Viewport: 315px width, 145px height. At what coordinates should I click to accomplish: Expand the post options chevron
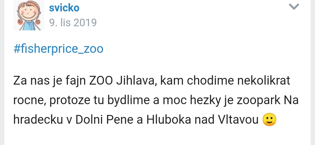click(294, 7)
